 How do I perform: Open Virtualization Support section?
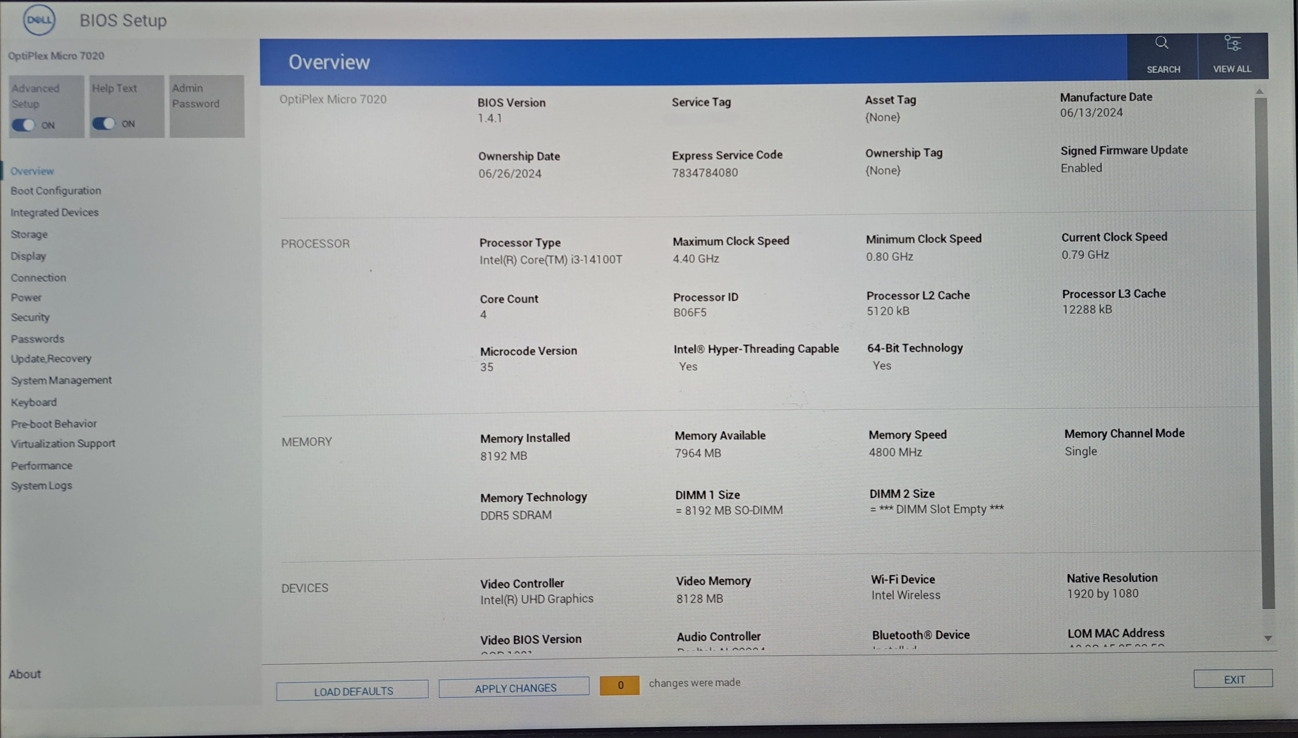click(63, 443)
